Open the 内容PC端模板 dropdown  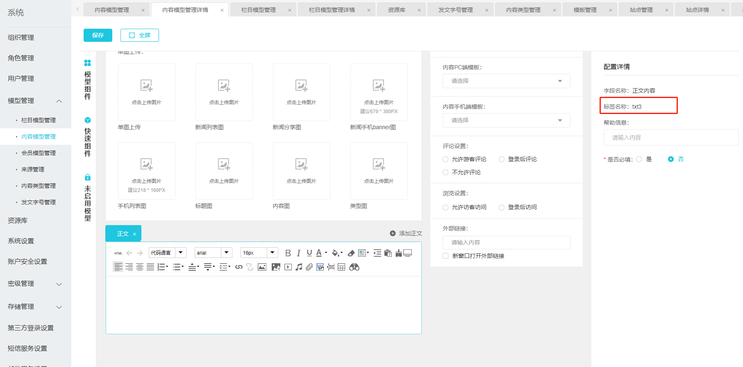pyautogui.click(x=506, y=81)
